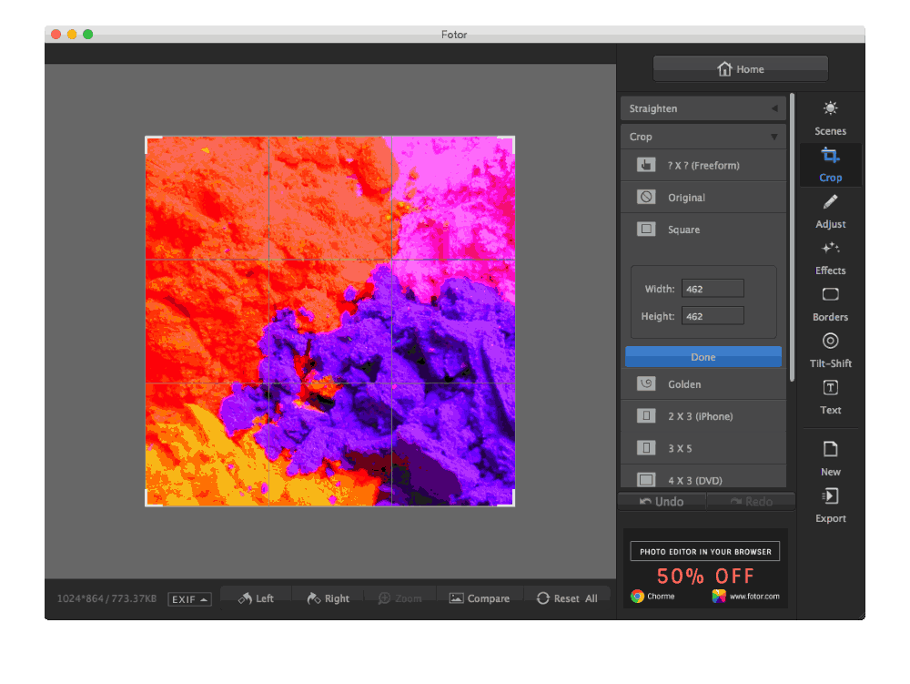
Task: Choose the Original crop preset
Action: [703, 198]
